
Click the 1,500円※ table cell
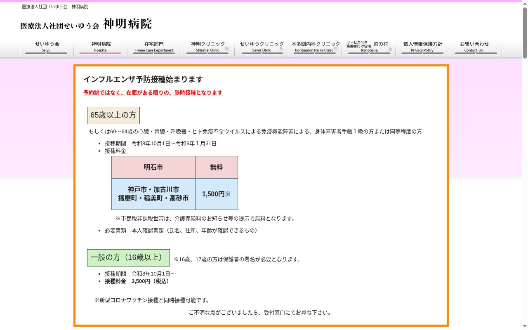point(217,194)
